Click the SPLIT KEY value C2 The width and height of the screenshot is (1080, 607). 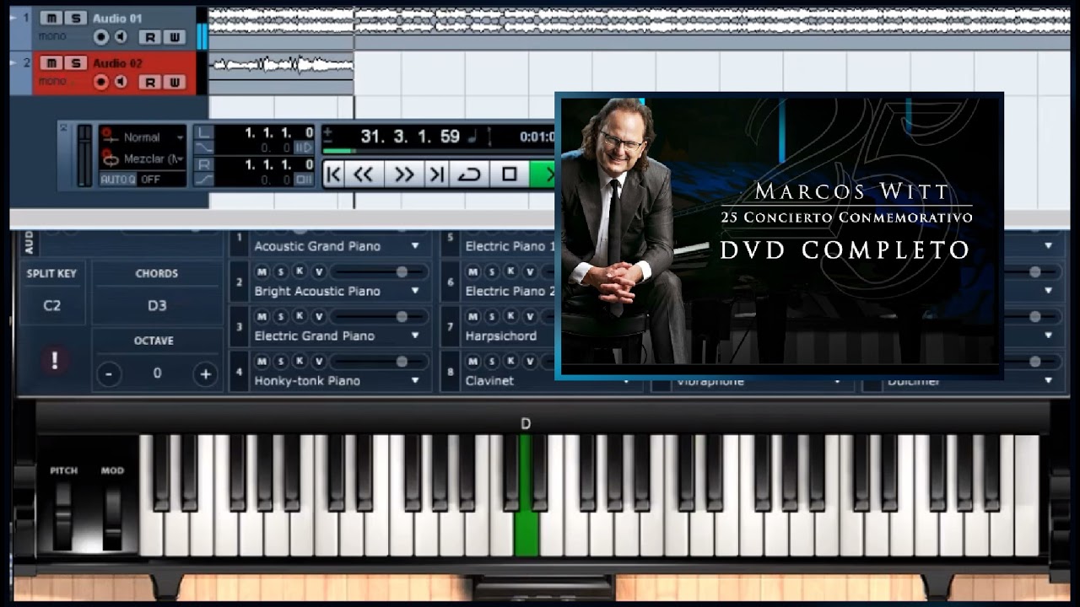tap(52, 305)
